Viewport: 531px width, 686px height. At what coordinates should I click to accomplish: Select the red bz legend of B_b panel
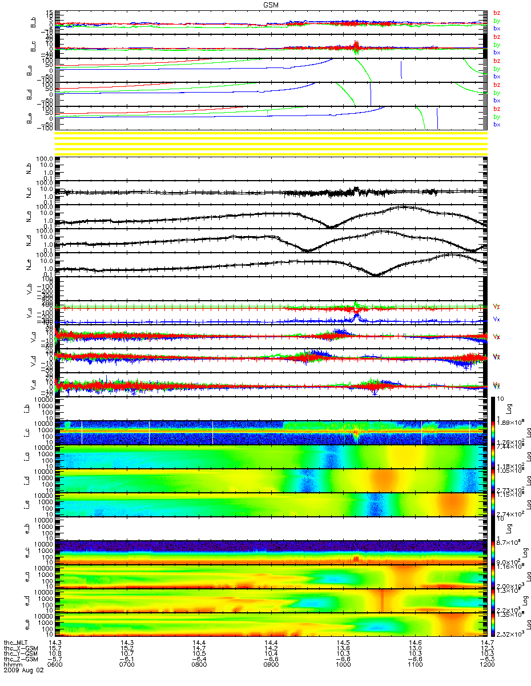coord(497,13)
